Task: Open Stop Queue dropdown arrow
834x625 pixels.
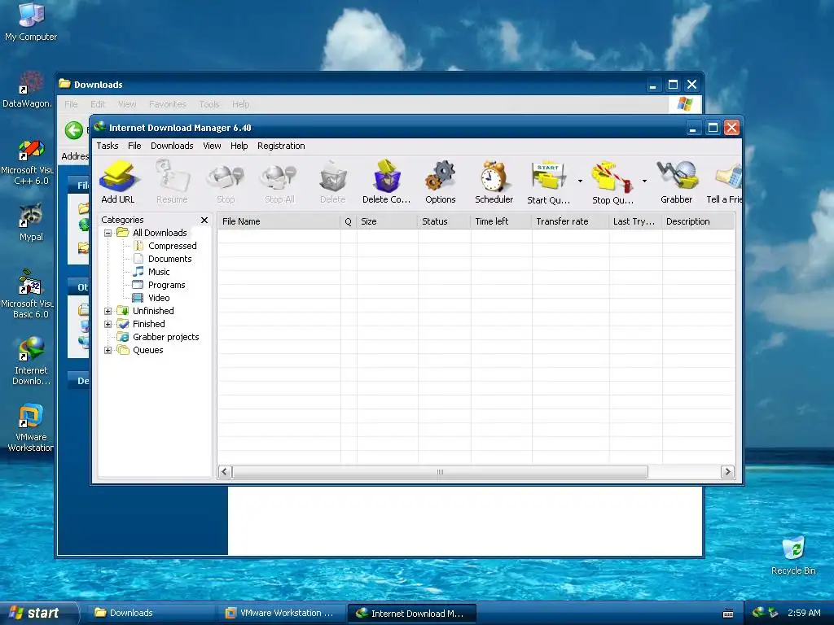Action: click(x=644, y=181)
